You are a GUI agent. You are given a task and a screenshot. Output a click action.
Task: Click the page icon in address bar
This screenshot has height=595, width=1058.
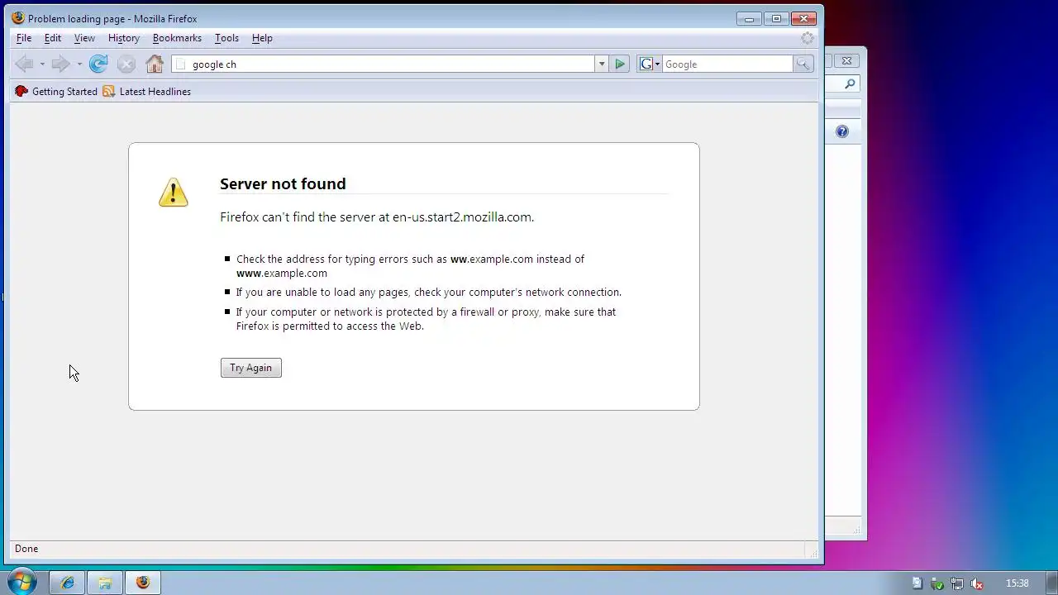(181, 64)
